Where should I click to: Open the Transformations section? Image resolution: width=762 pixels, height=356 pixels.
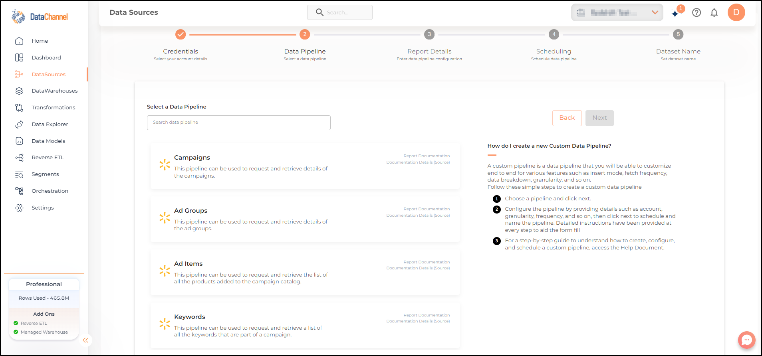(x=53, y=107)
